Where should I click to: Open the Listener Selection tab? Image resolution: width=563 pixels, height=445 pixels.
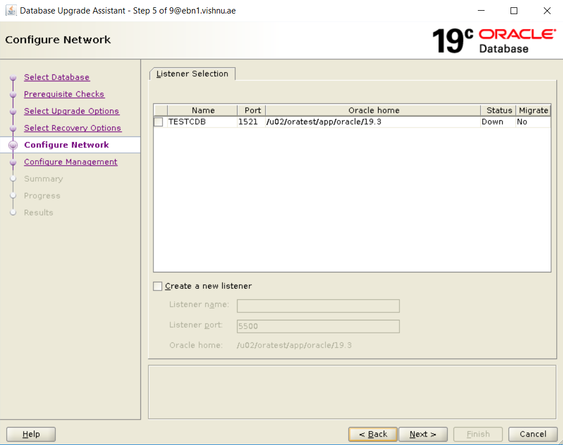click(x=192, y=73)
